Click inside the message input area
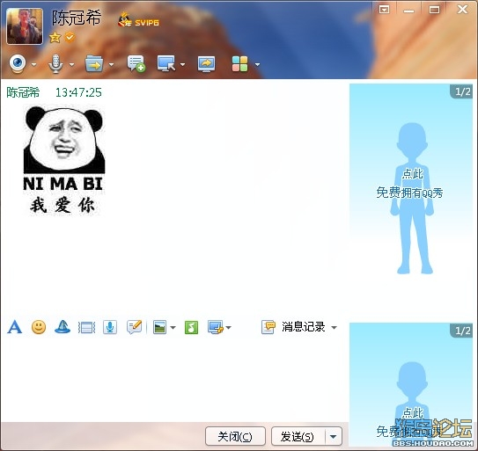 tap(173, 378)
